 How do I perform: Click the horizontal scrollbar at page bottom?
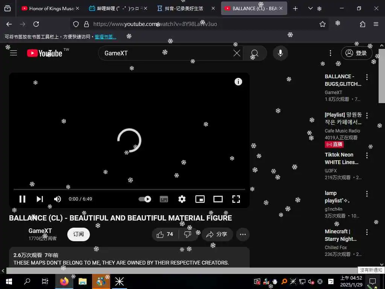(x=182, y=271)
